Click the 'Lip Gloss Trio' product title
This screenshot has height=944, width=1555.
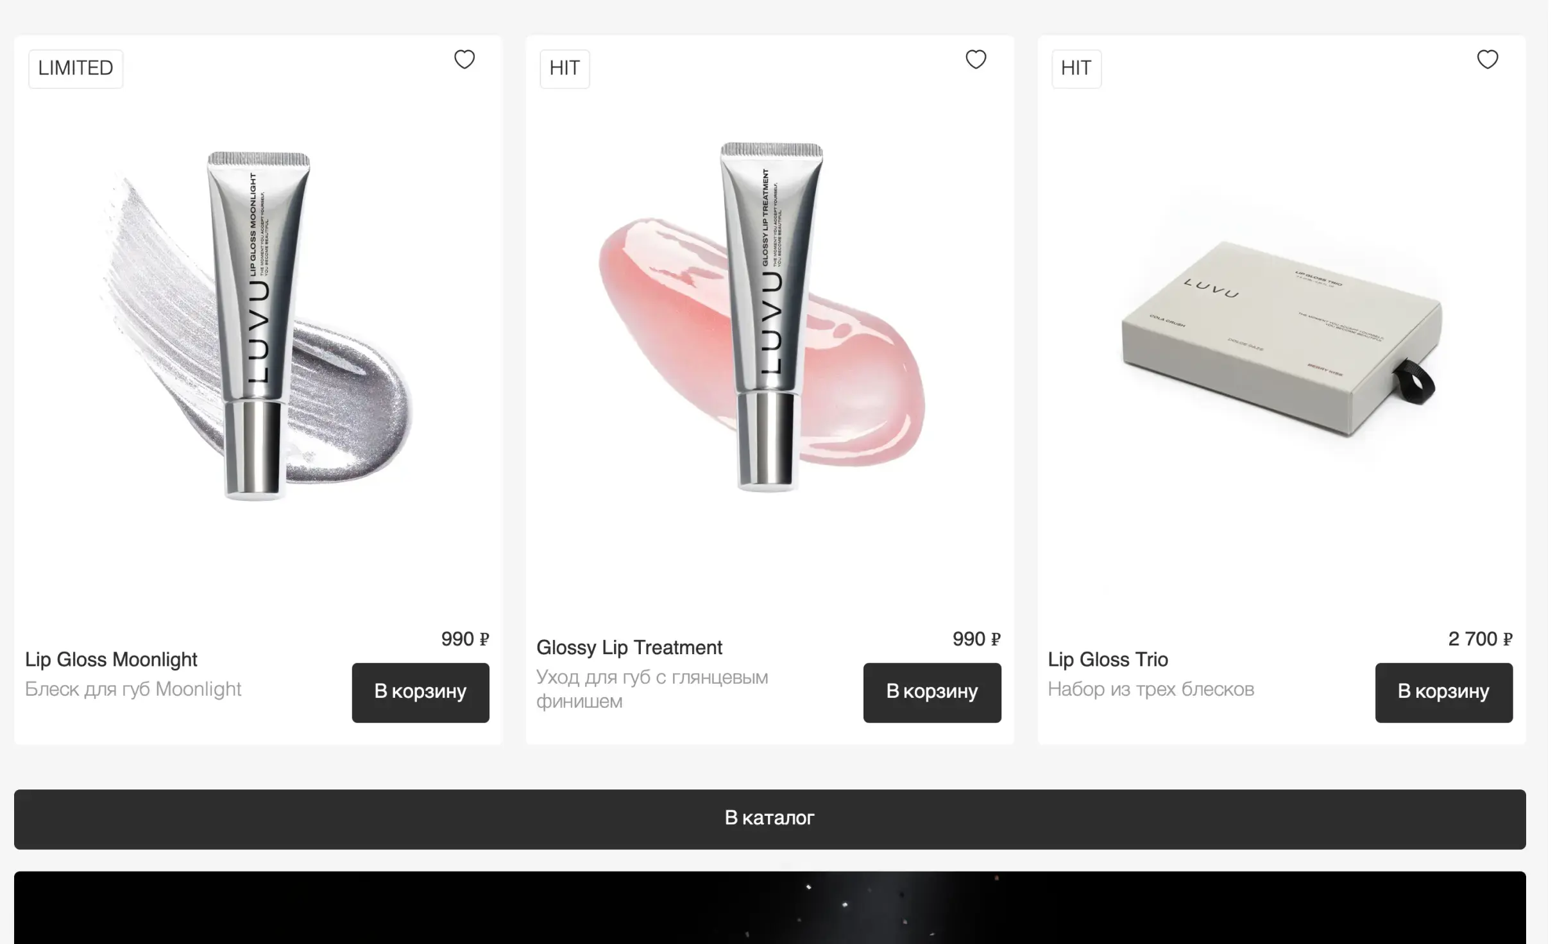(1108, 659)
